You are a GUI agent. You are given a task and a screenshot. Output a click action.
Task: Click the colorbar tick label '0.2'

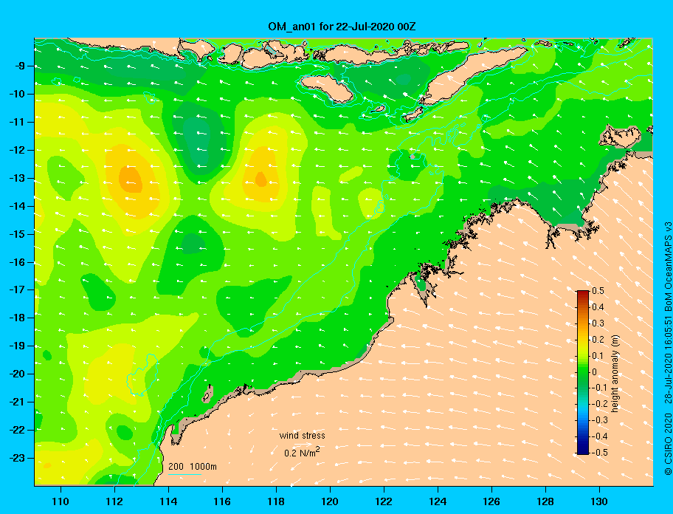click(x=598, y=340)
